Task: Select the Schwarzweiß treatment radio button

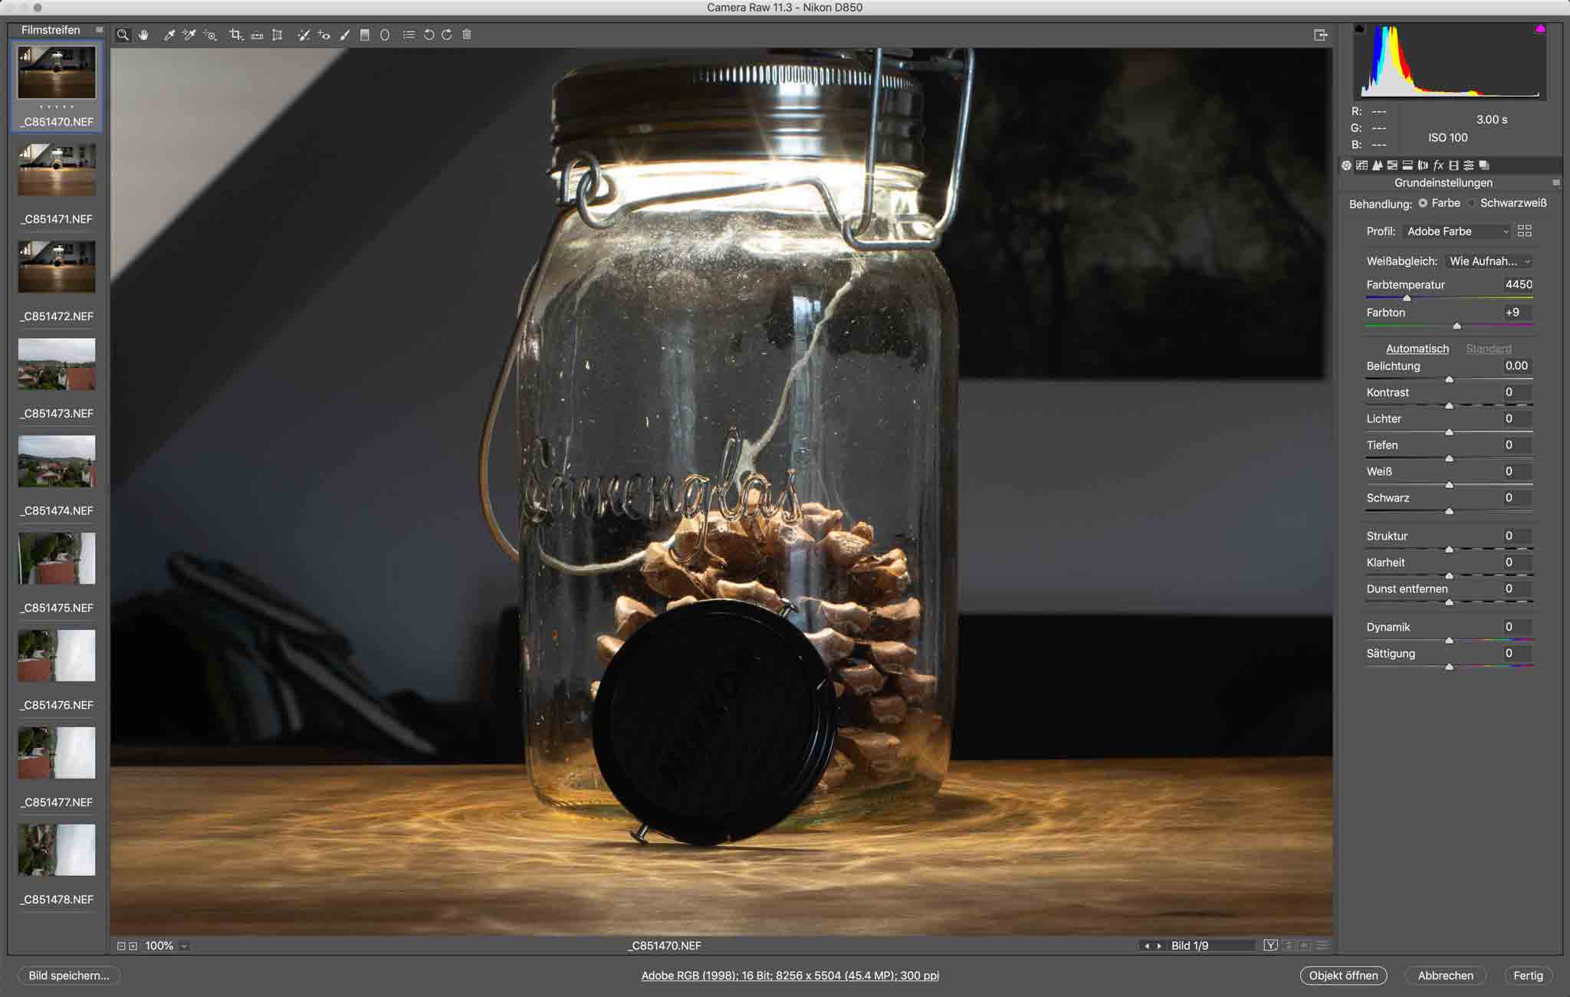Action: [x=1471, y=203]
